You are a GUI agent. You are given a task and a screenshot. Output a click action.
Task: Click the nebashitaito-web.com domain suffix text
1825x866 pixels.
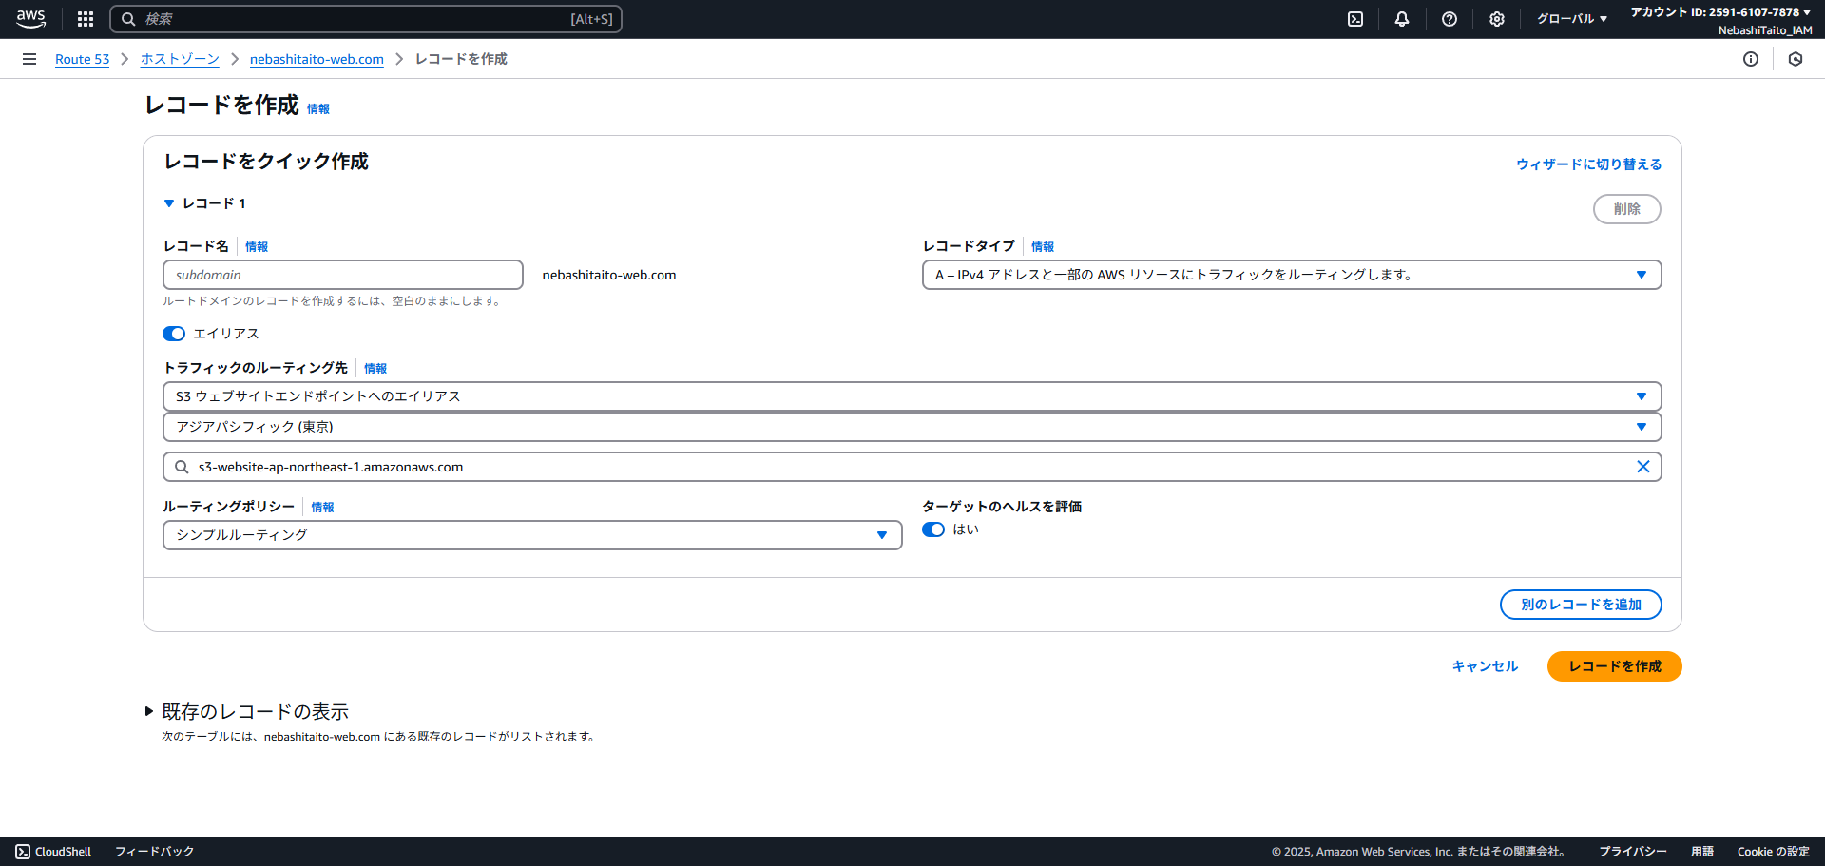pos(609,275)
